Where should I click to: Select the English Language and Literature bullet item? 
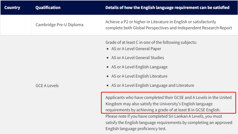coord(153,85)
